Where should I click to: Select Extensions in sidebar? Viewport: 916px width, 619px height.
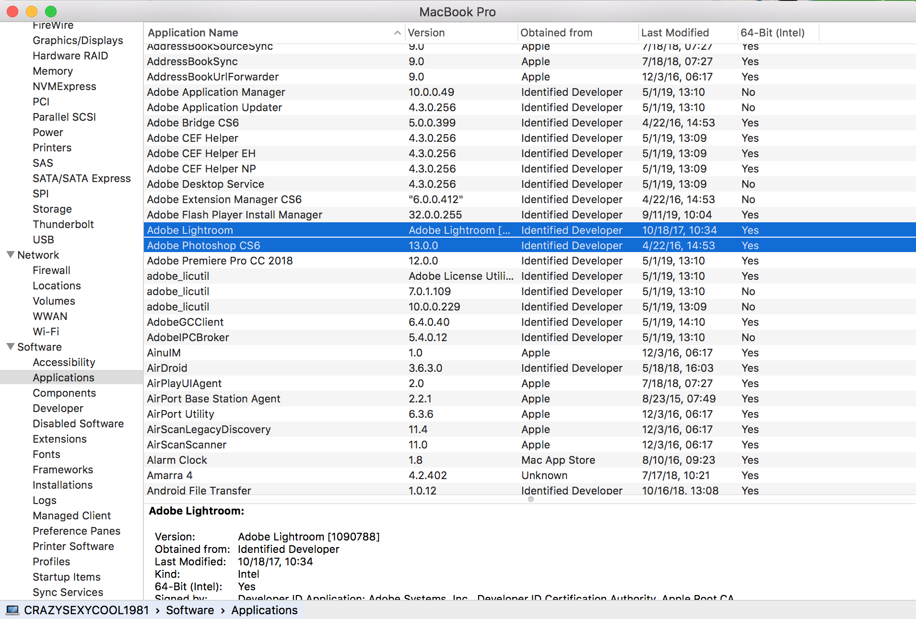(59, 439)
